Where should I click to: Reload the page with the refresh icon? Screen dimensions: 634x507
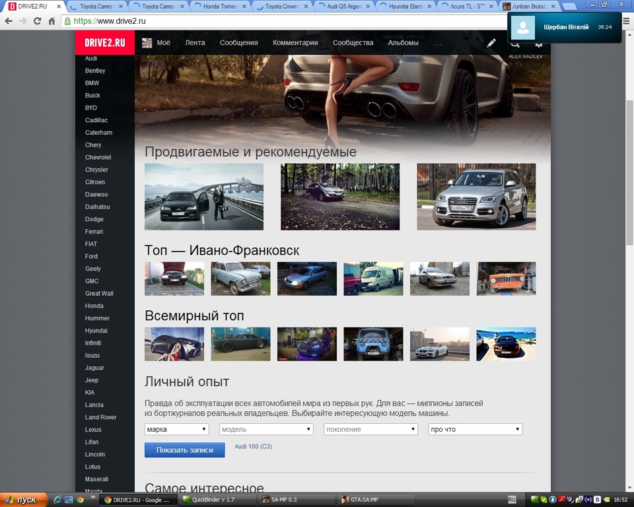point(37,21)
